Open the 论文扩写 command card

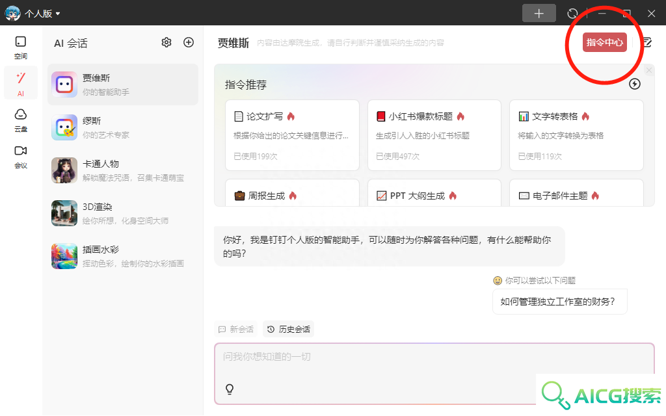coord(292,135)
